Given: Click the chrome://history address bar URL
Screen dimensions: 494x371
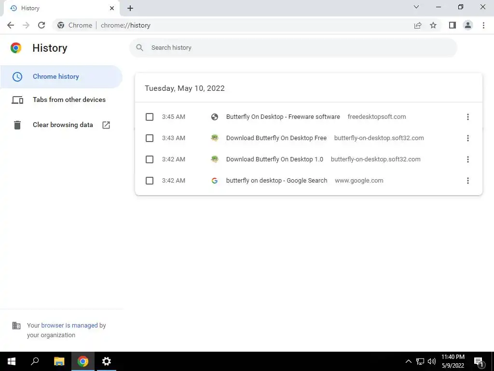Looking at the screenshot, I should (125, 25).
